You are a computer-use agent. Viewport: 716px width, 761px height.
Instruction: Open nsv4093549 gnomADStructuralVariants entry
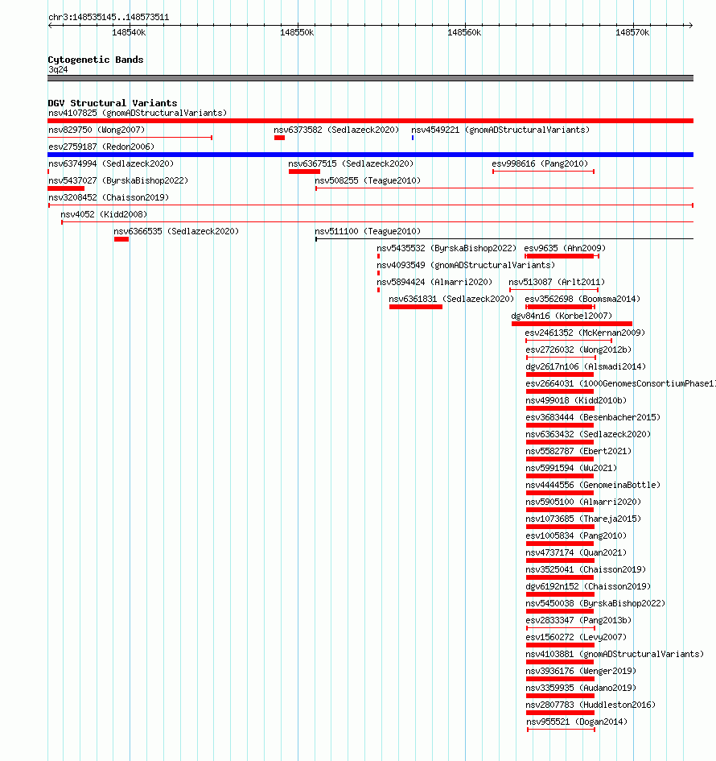(466, 265)
